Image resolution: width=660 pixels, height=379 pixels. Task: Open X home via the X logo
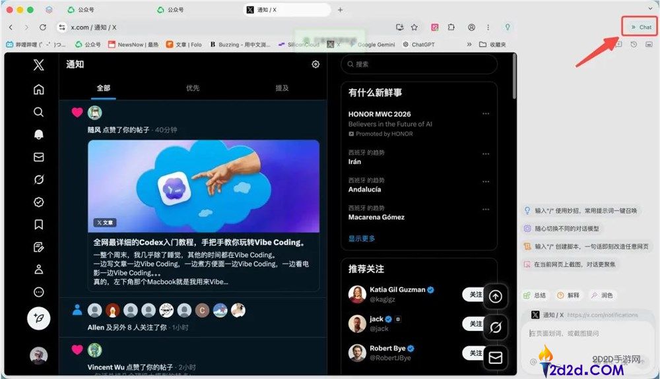pos(39,65)
